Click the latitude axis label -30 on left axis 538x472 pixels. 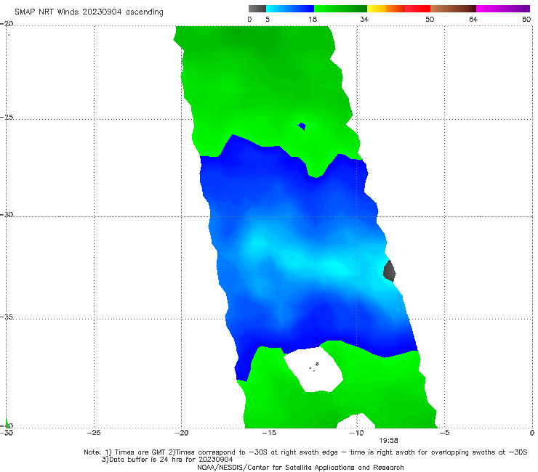click(x=7, y=214)
